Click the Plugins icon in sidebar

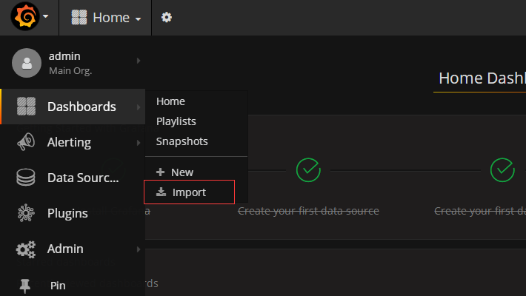tap(26, 213)
